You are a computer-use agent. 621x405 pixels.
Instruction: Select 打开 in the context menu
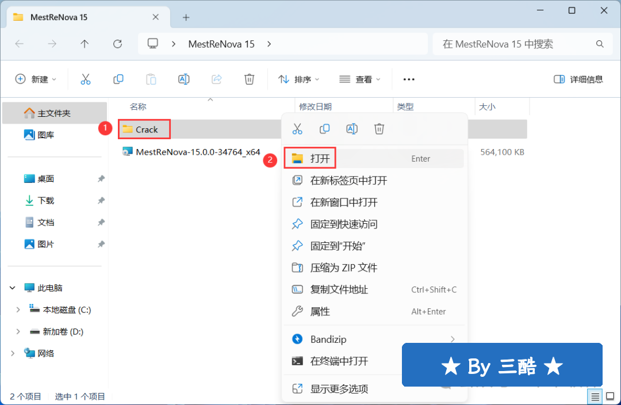point(374,159)
